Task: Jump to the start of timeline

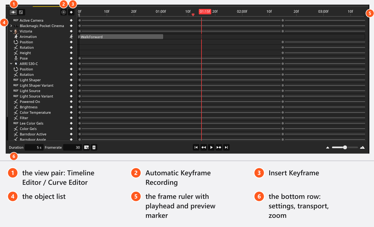Action: pyautogui.click(x=196, y=147)
